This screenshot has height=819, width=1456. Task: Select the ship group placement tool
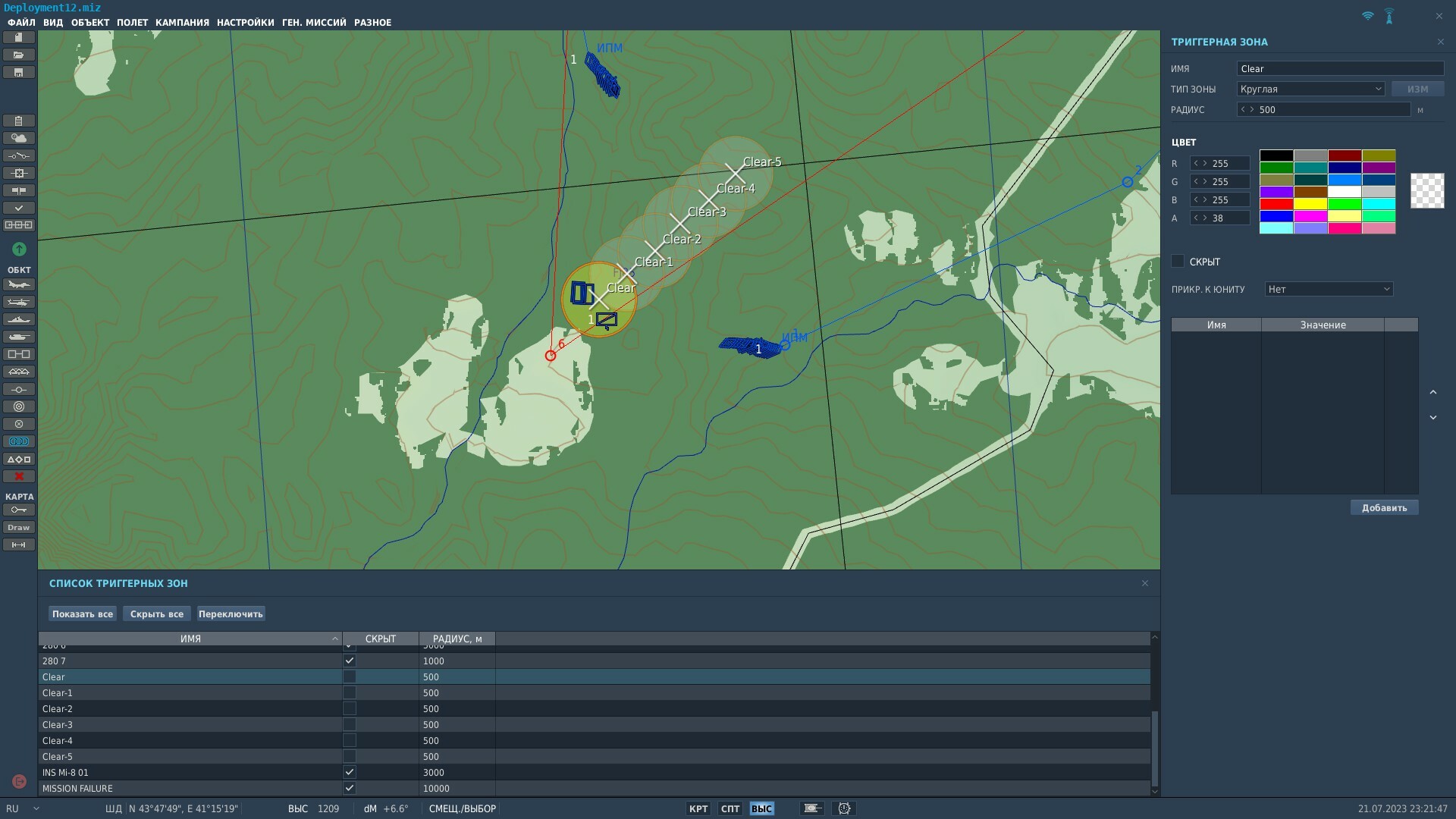point(19,319)
